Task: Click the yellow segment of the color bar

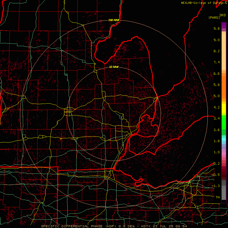Action: coord(224,108)
